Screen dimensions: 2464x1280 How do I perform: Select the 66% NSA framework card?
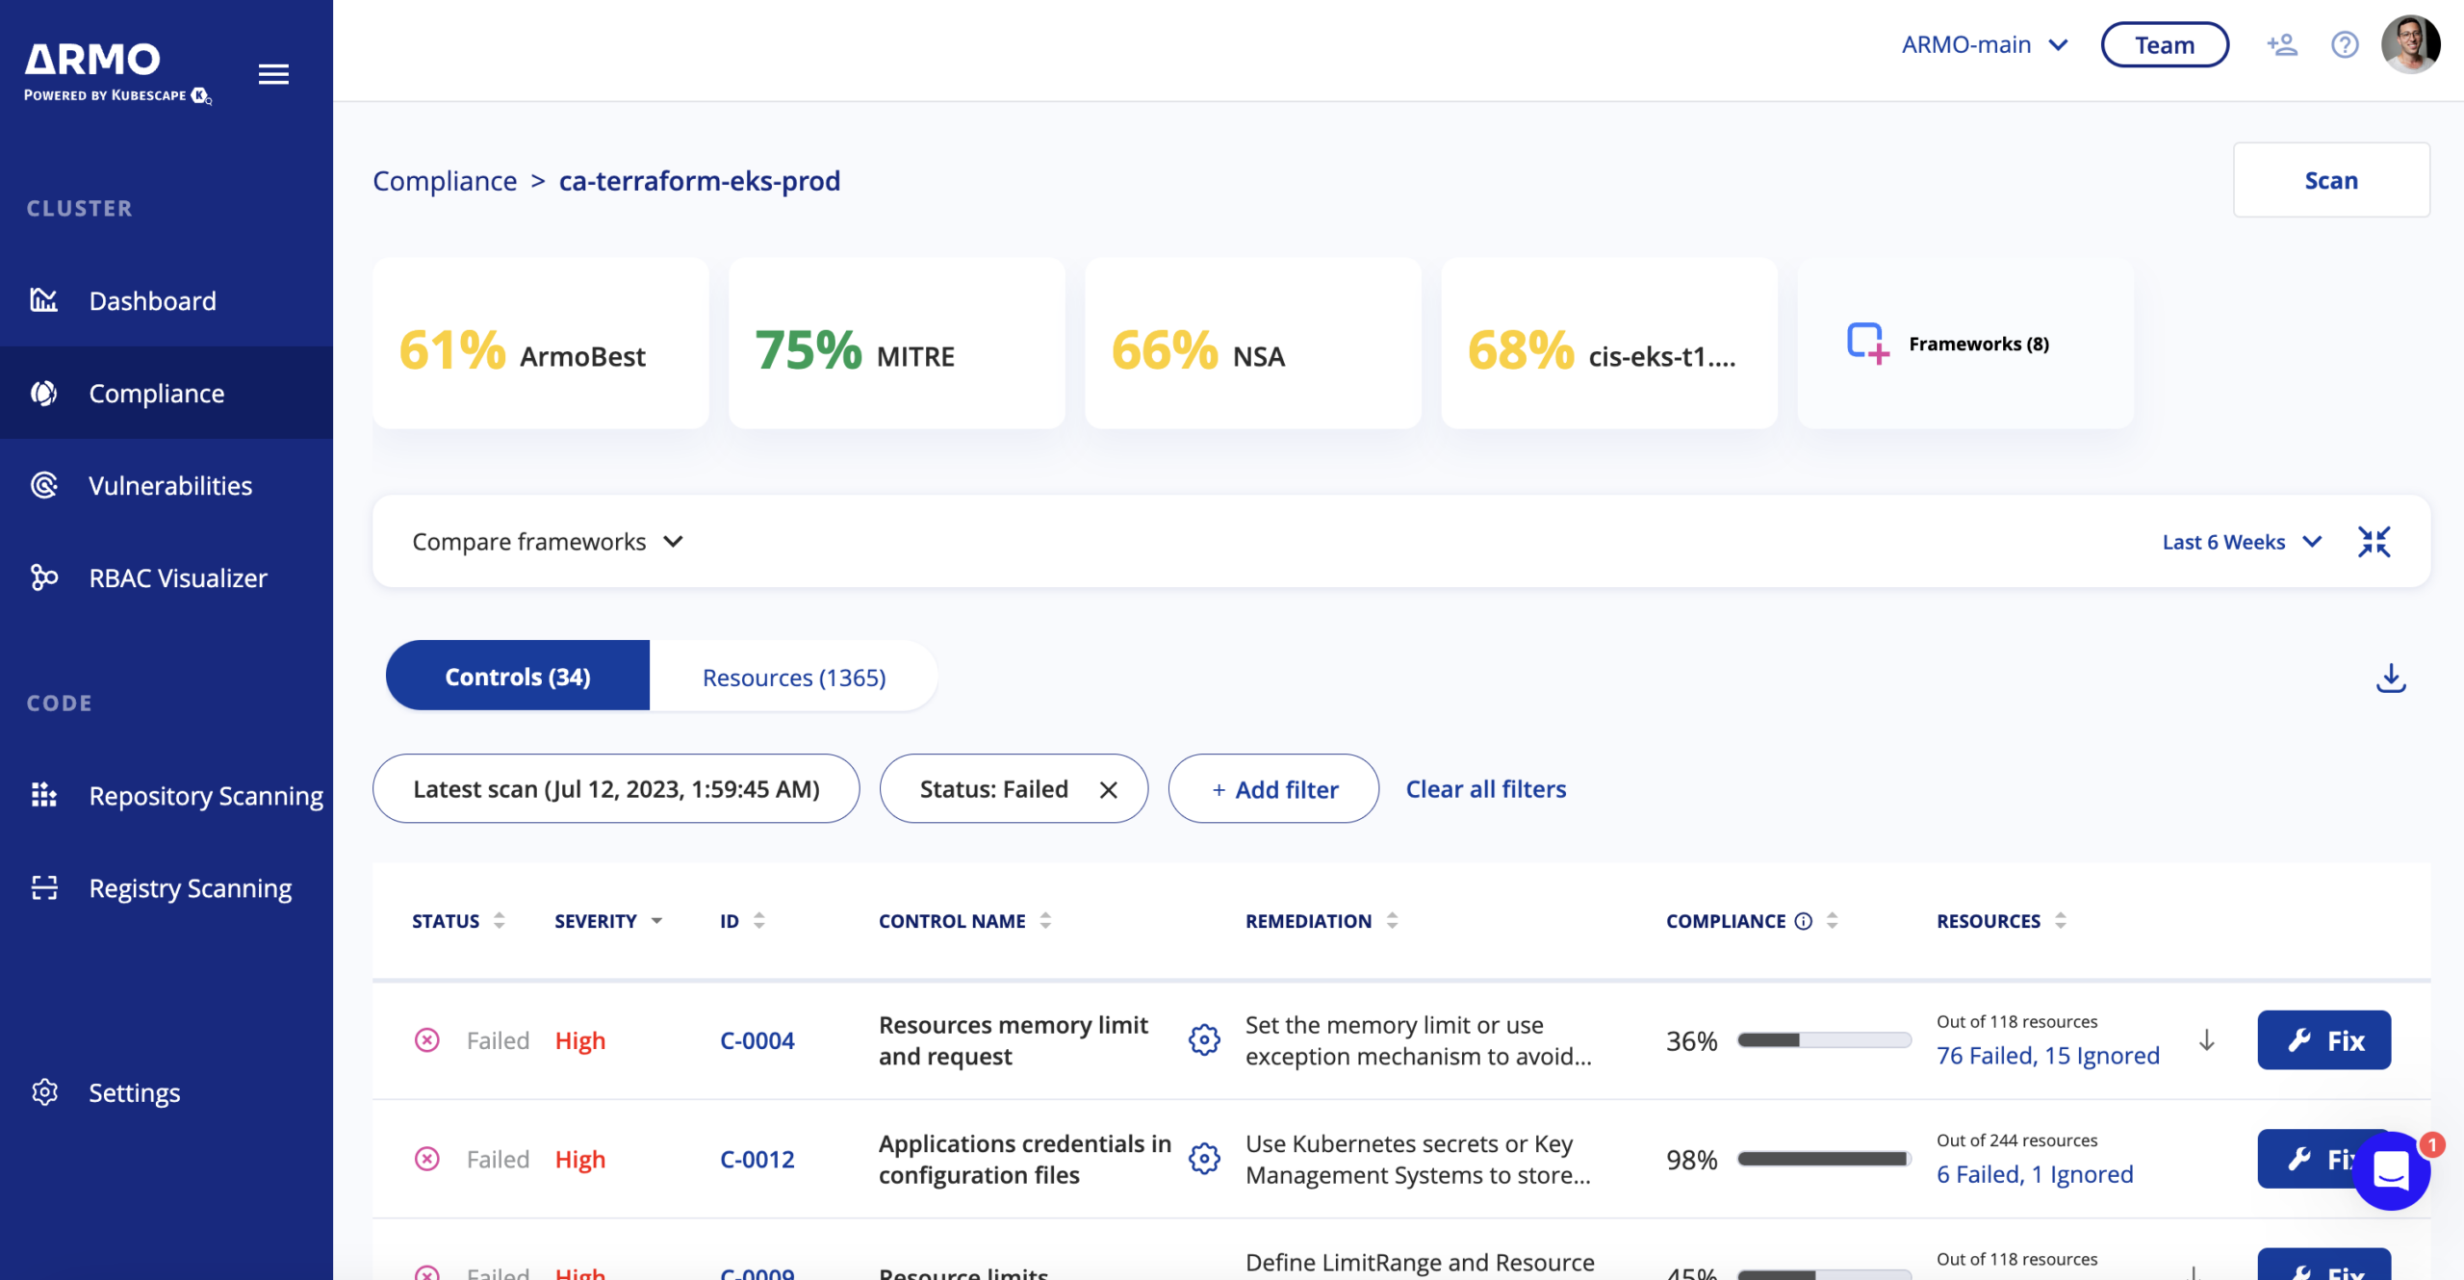click(x=1253, y=343)
